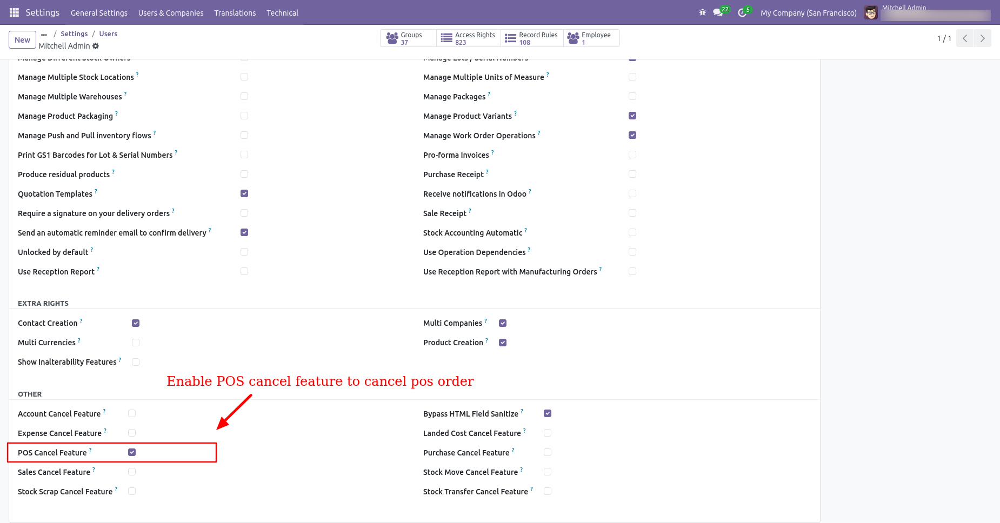
Task: Uncheck Manage Product Variants checkbox
Action: (x=632, y=116)
